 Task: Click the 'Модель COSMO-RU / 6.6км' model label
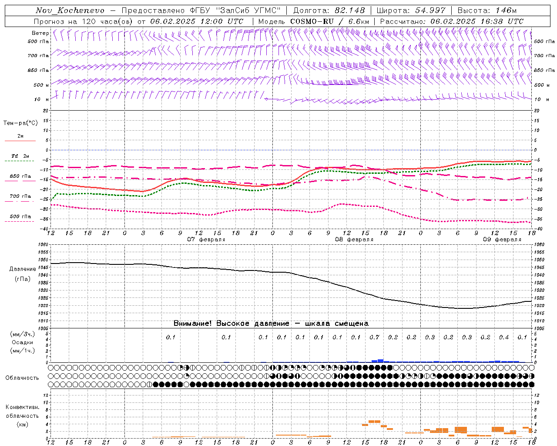(x=313, y=21)
